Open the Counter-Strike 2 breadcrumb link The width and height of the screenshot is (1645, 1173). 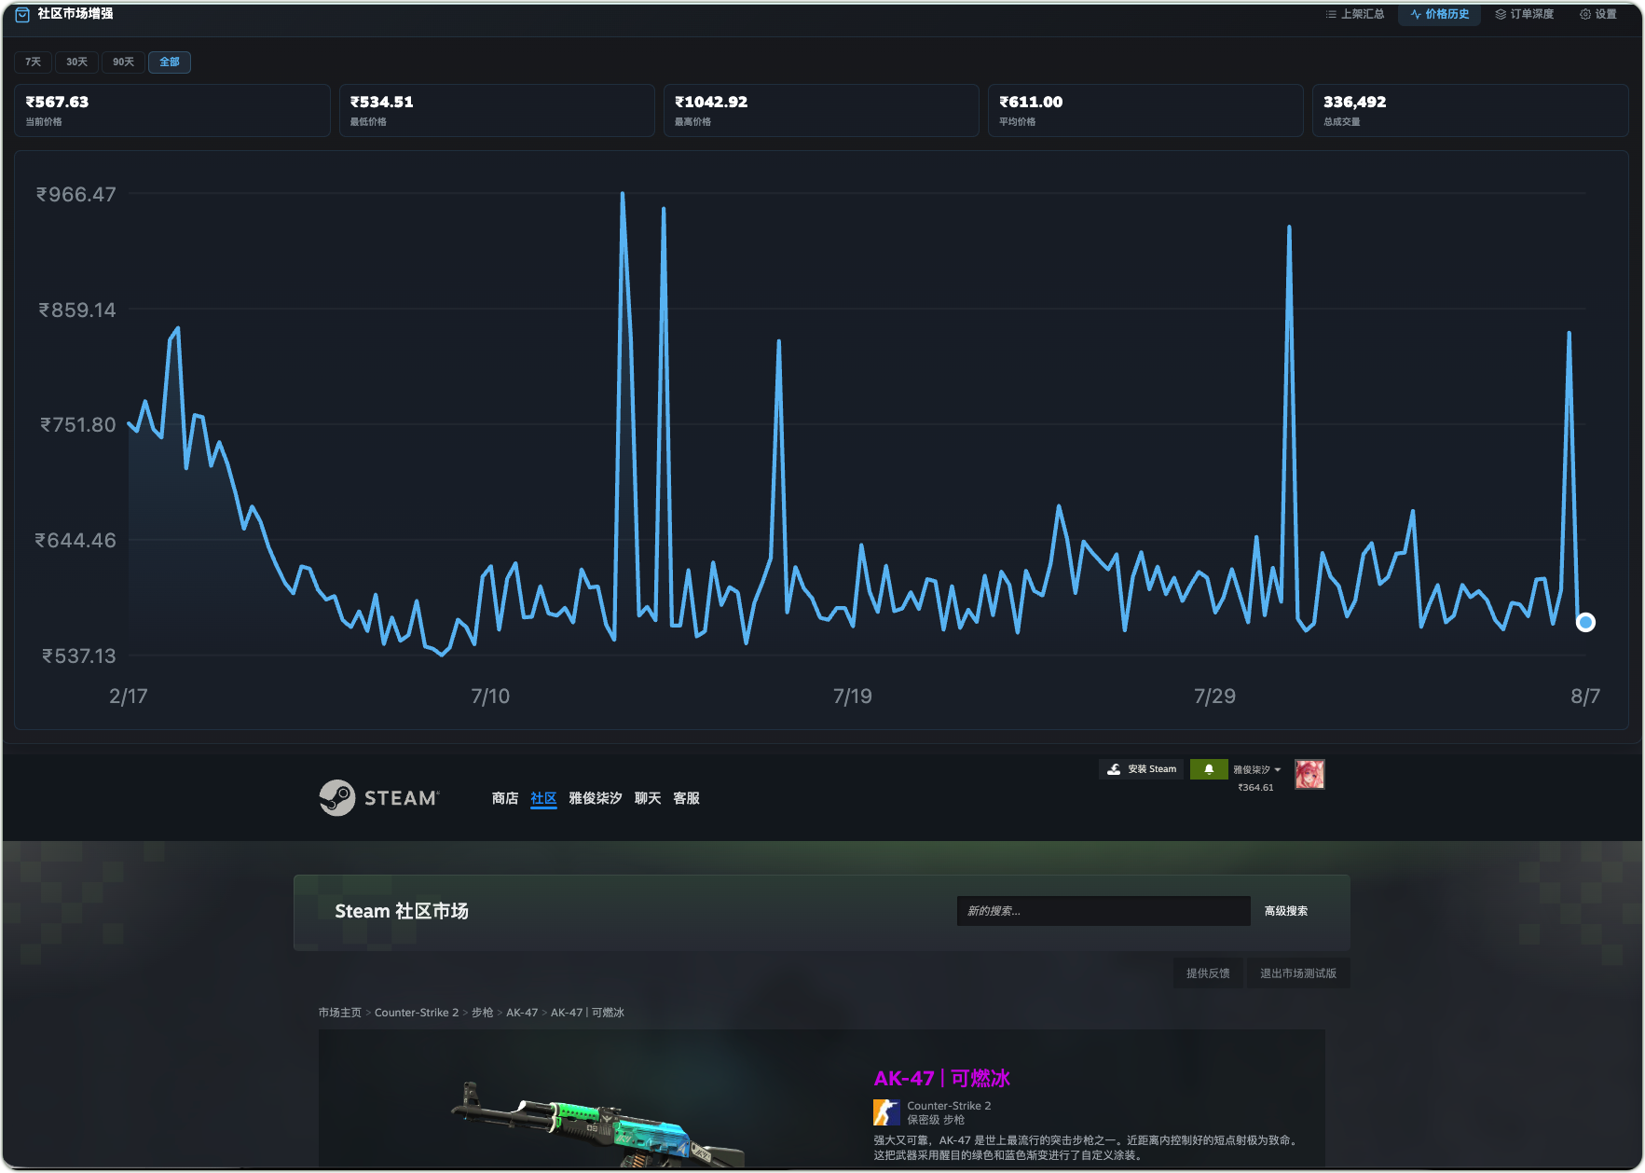point(417,1013)
